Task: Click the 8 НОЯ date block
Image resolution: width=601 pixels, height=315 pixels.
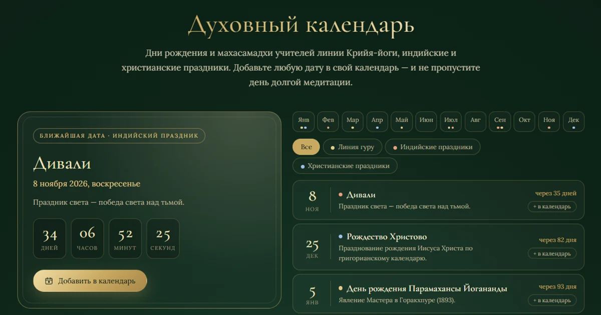Action: (x=312, y=200)
